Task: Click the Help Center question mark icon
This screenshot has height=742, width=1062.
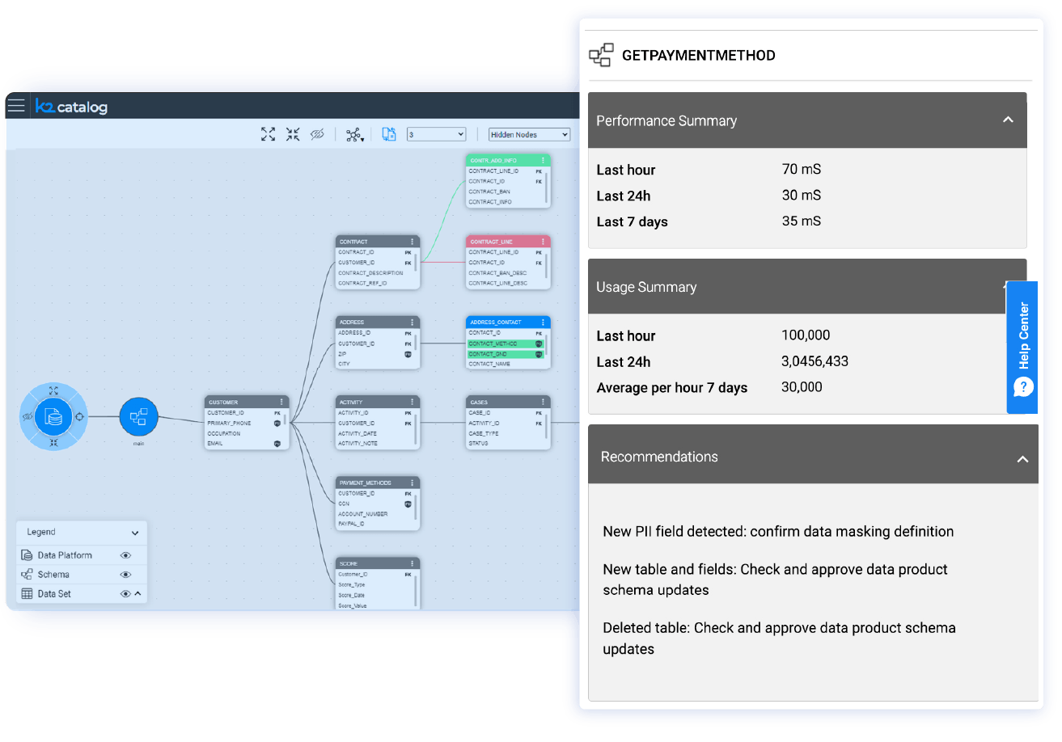Action: pyautogui.click(x=1023, y=387)
